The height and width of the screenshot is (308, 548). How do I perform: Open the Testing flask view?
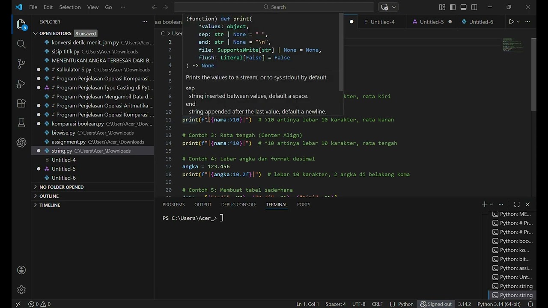pos(21,123)
